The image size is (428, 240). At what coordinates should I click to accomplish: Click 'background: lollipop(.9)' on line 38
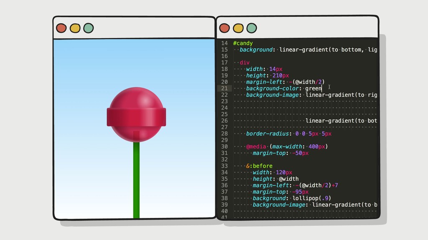pyautogui.click(x=292, y=198)
